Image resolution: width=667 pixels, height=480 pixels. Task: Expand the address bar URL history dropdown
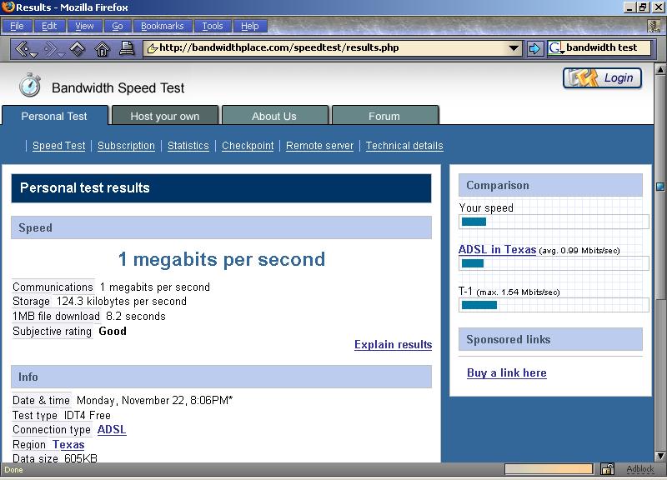[514, 48]
